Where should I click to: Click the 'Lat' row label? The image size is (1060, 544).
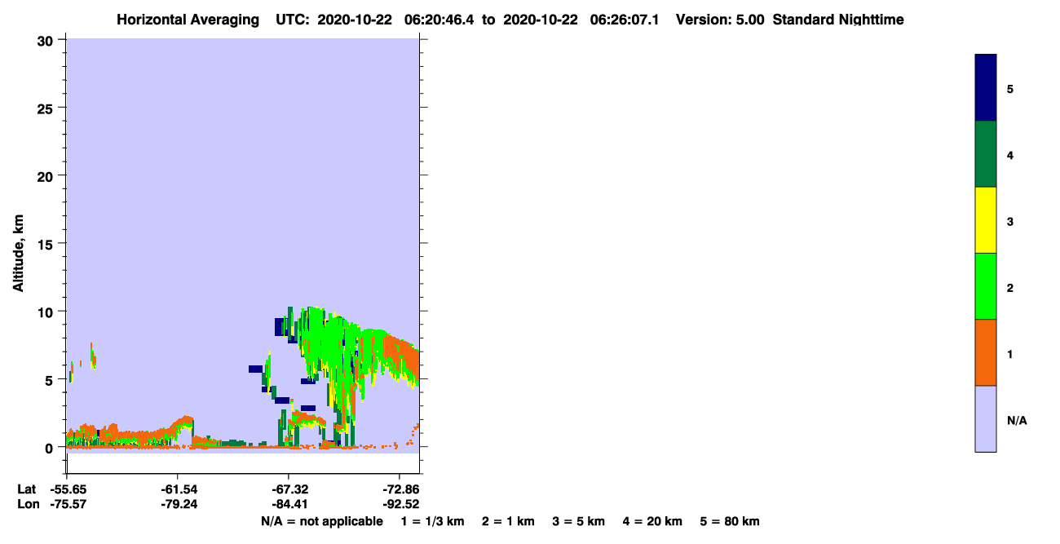[27, 489]
